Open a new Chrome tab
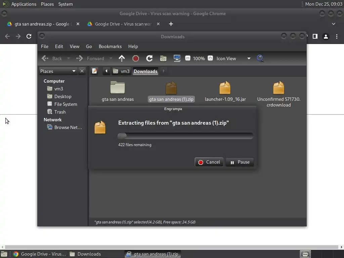 [x=171, y=24]
